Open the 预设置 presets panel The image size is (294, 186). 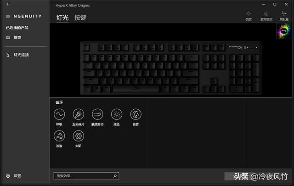coord(284,16)
